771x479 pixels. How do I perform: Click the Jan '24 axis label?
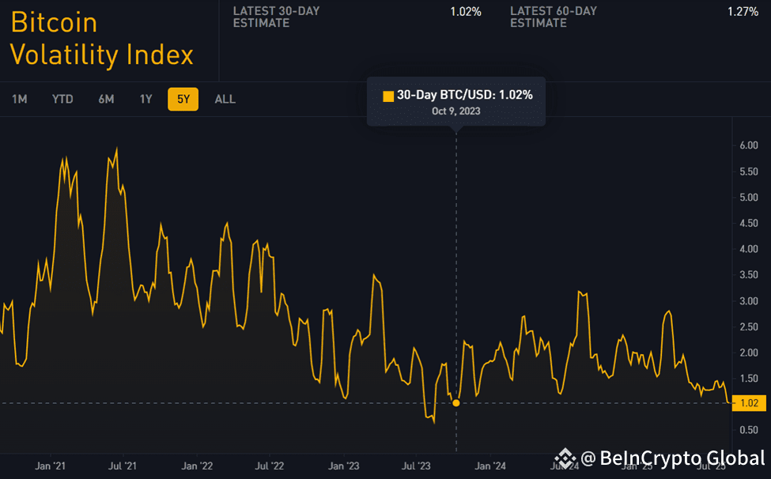490,466
